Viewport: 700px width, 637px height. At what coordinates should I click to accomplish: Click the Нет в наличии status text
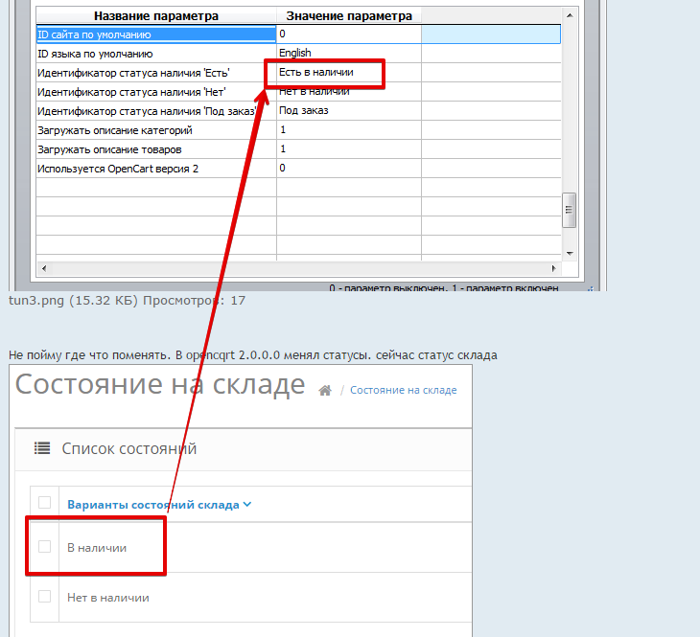point(108,598)
